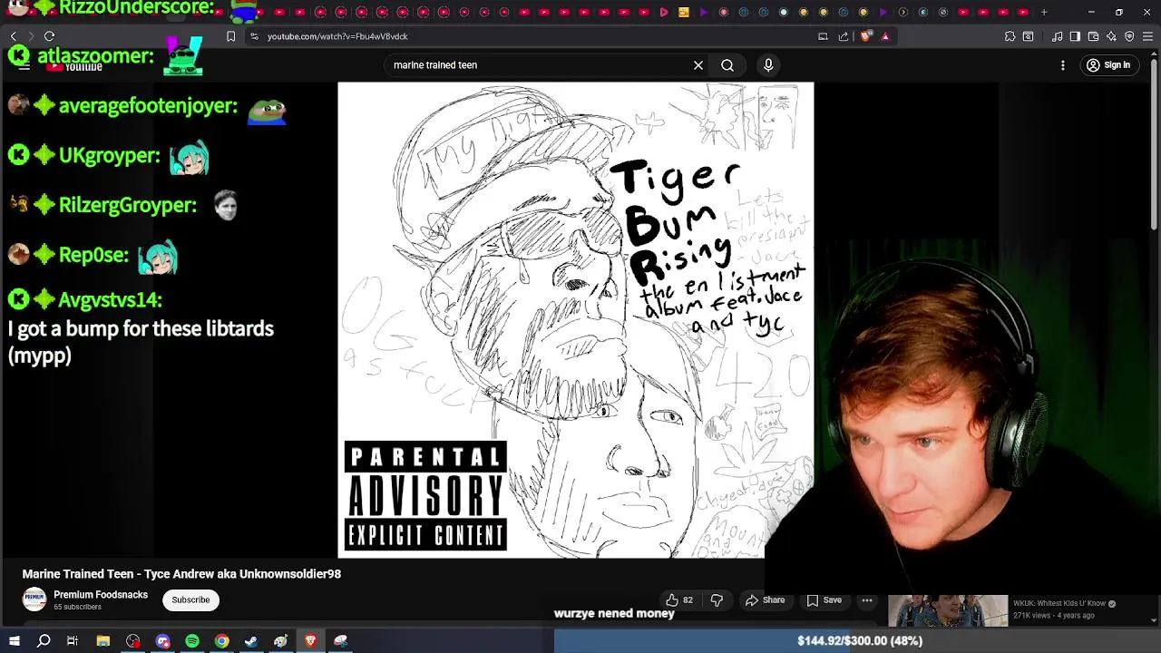Open a new browser tab with plus
This screenshot has height=653, width=1161.
(x=1044, y=12)
